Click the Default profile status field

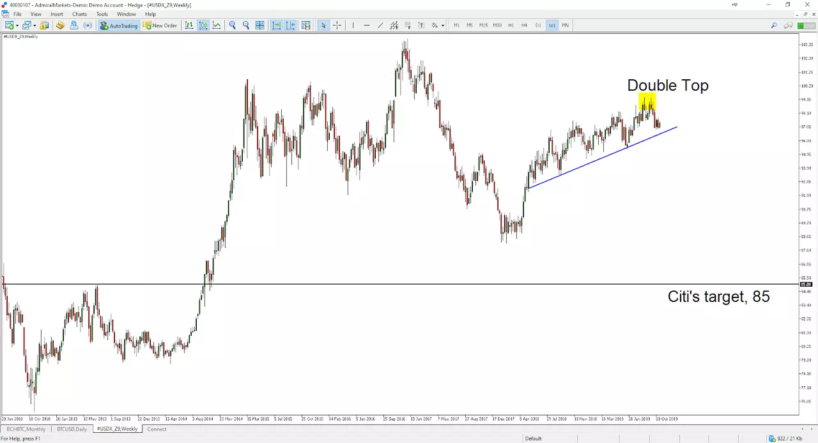tap(533, 439)
